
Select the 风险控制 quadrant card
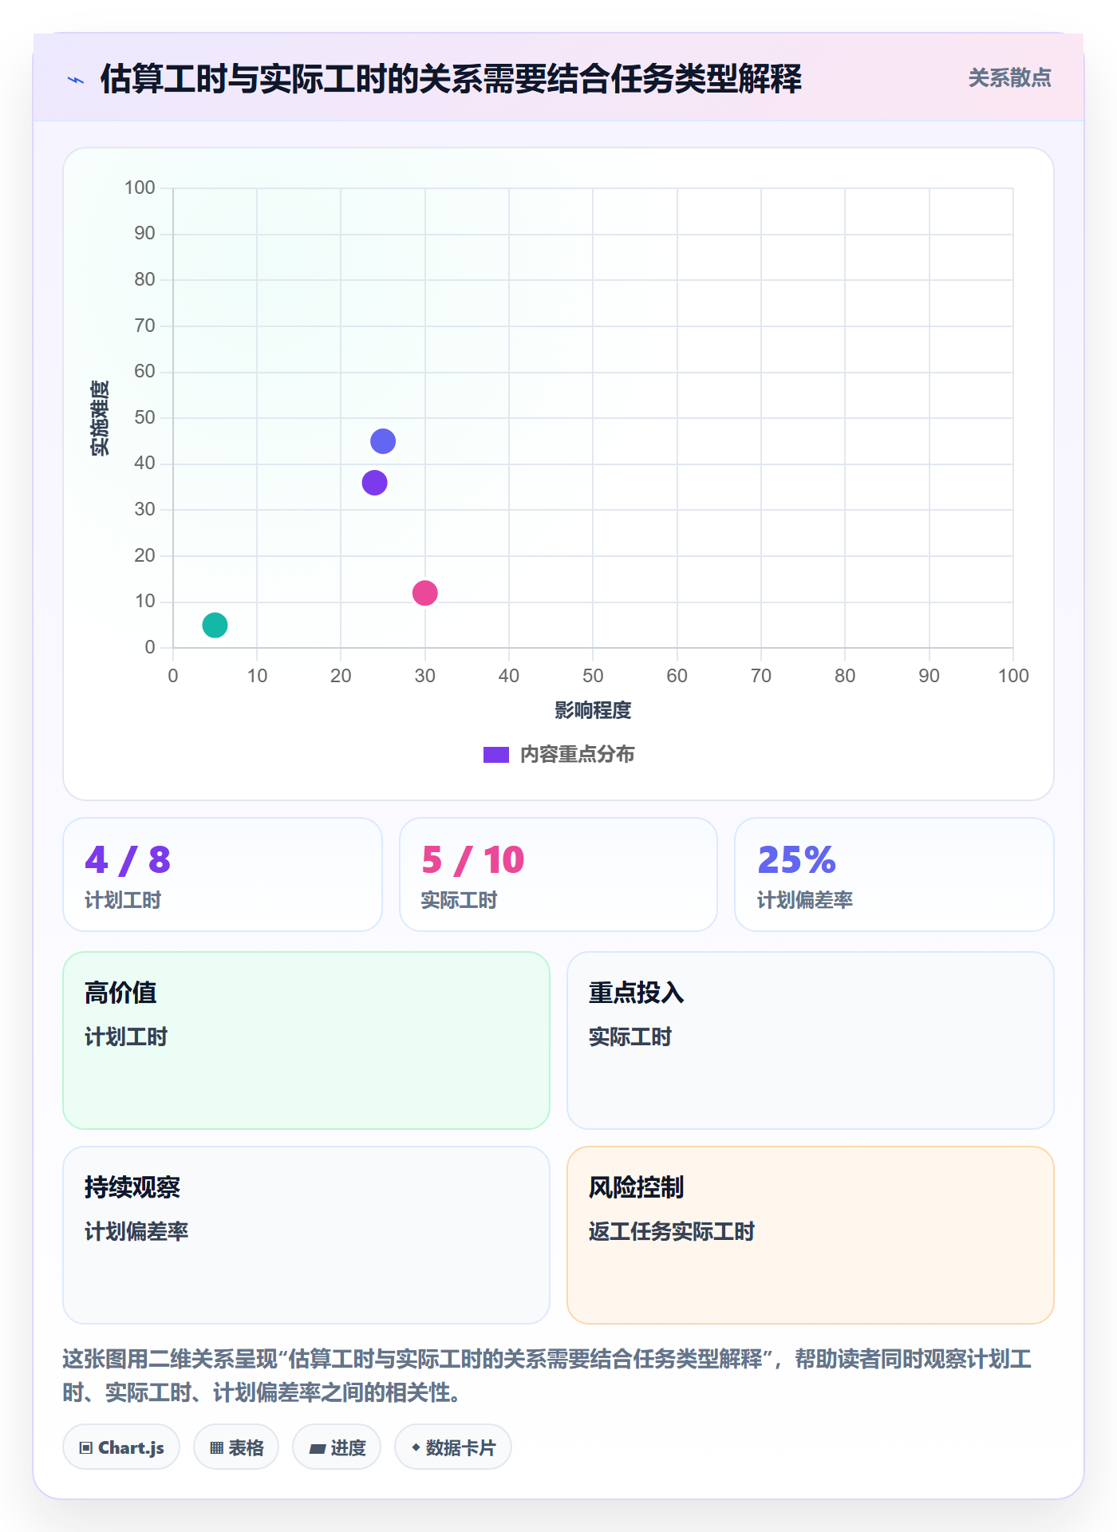[x=811, y=1235]
